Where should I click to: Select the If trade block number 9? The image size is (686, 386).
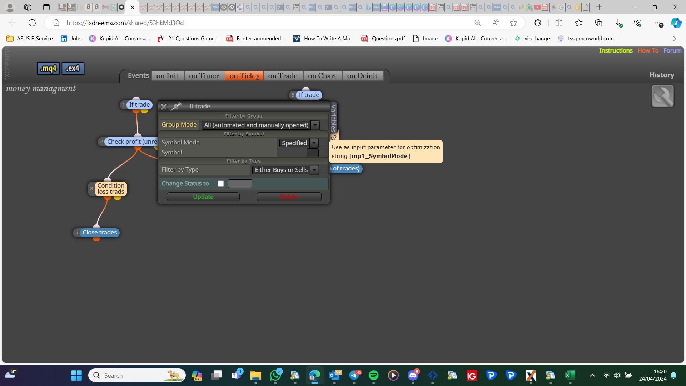tap(309, 95)
